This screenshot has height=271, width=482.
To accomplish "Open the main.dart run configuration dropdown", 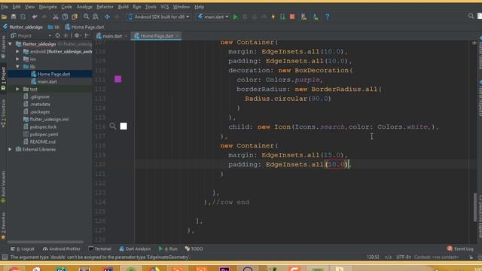I will tap(213, 17).
